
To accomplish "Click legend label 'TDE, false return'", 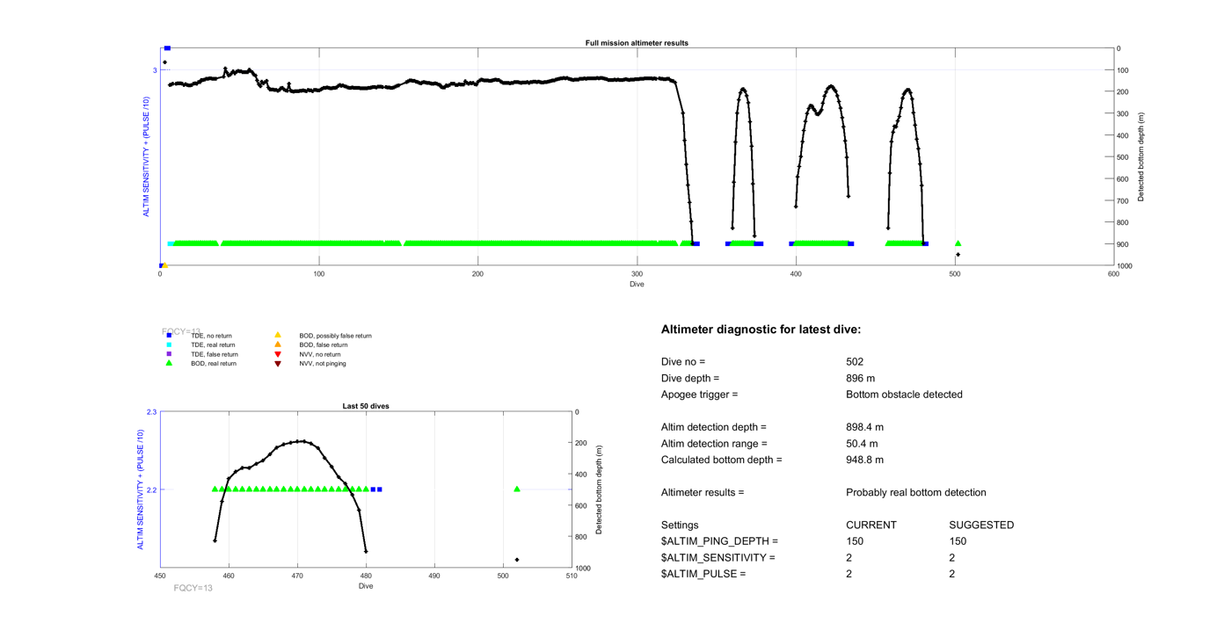I will click(215, 354).
